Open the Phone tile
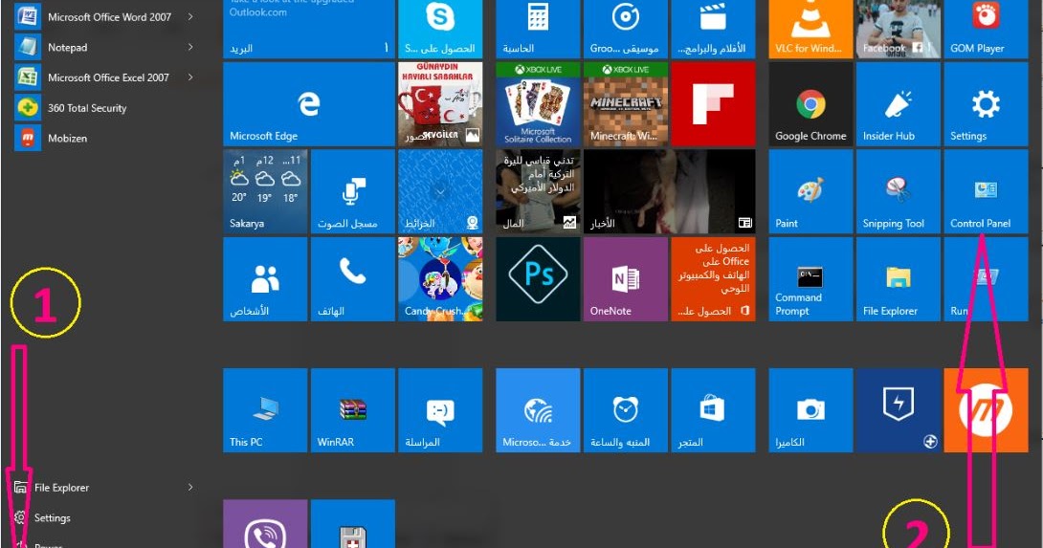Screen dimensions: 1043x548 pyautogui.click(x=352, y=279)
